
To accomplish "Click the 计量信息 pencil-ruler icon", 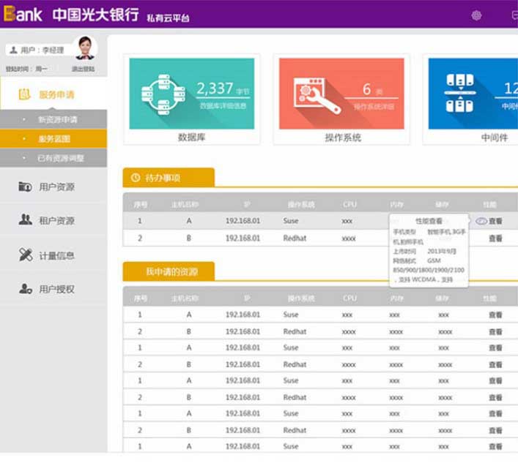I will tap(25, 255).
